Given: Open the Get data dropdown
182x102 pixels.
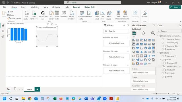Looking at the screenshot, I should pyautogui.click(x=26, y=18).
